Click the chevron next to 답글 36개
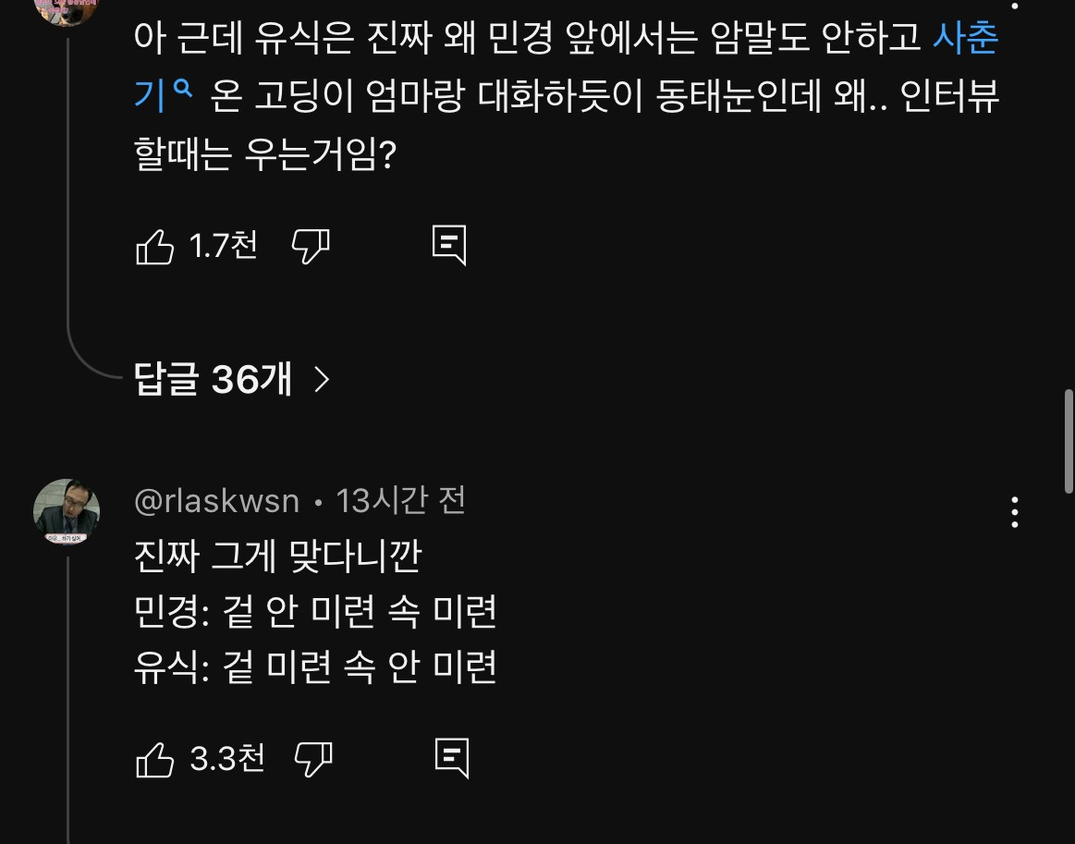Image resolution: width=1075 pixels, height=844 pixels. tap(322, 379)
